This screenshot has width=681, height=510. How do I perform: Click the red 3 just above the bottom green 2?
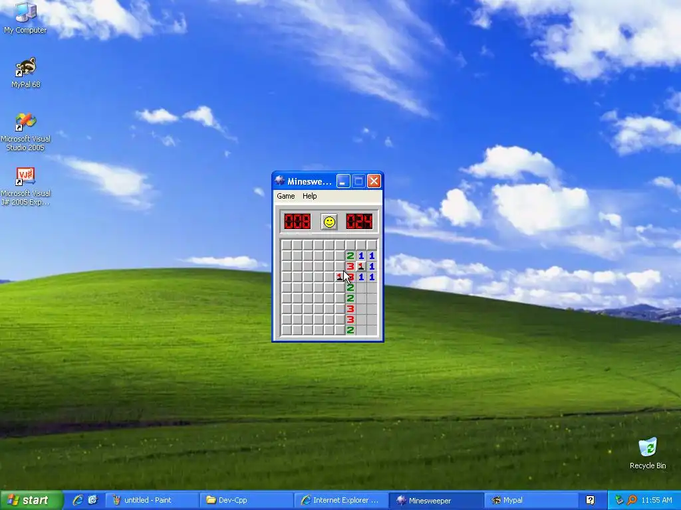(x=350, y=319)
